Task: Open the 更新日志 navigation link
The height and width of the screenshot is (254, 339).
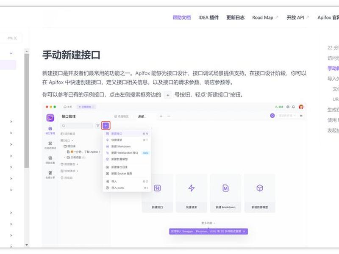Action: pyautogui.click(x=236, y=17)
